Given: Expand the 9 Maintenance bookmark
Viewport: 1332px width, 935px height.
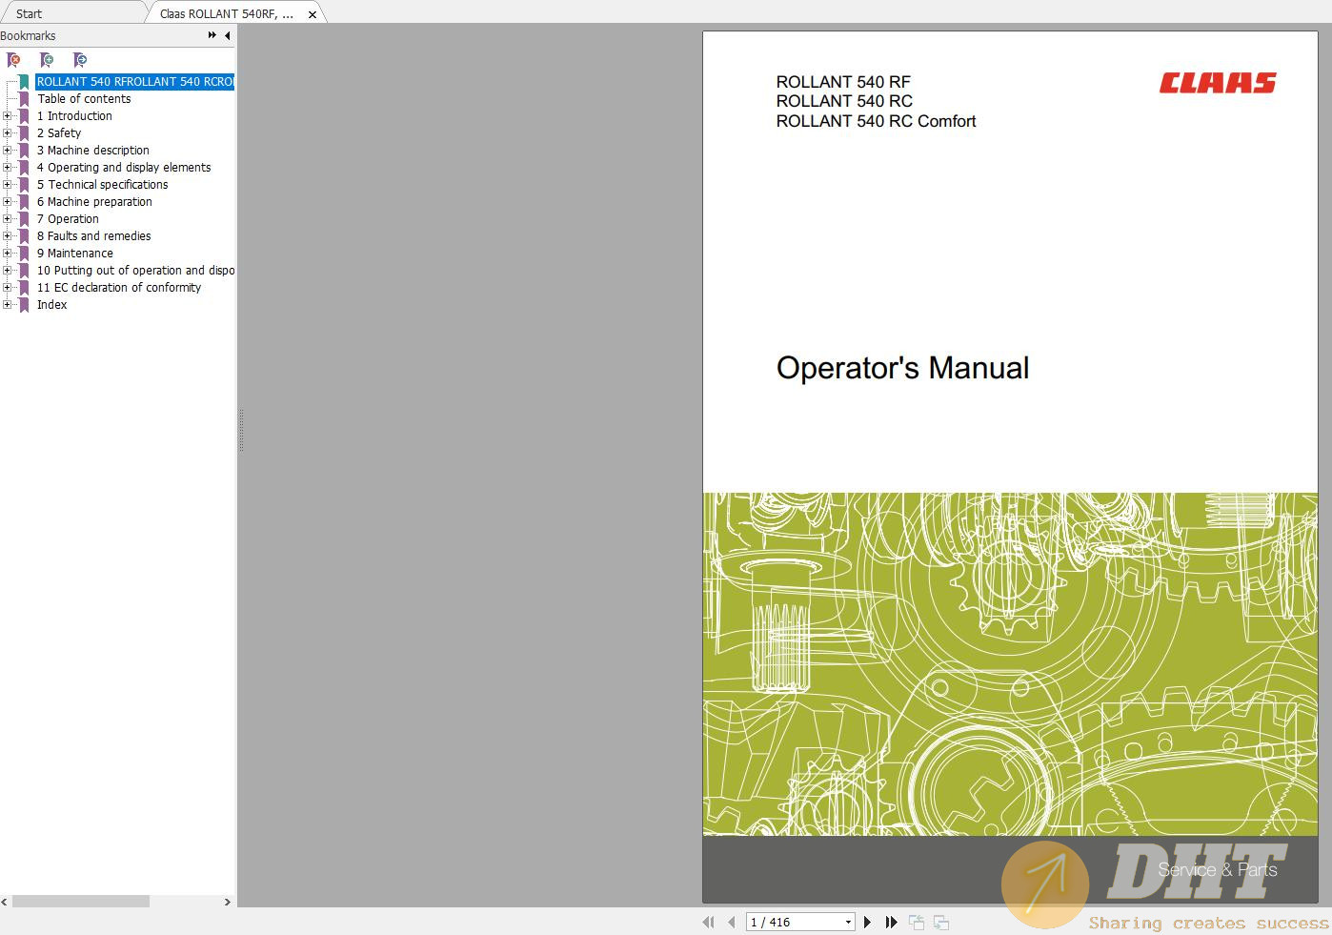Looking at the screenshot, I should pyautogui.click(x=8, y=254).
